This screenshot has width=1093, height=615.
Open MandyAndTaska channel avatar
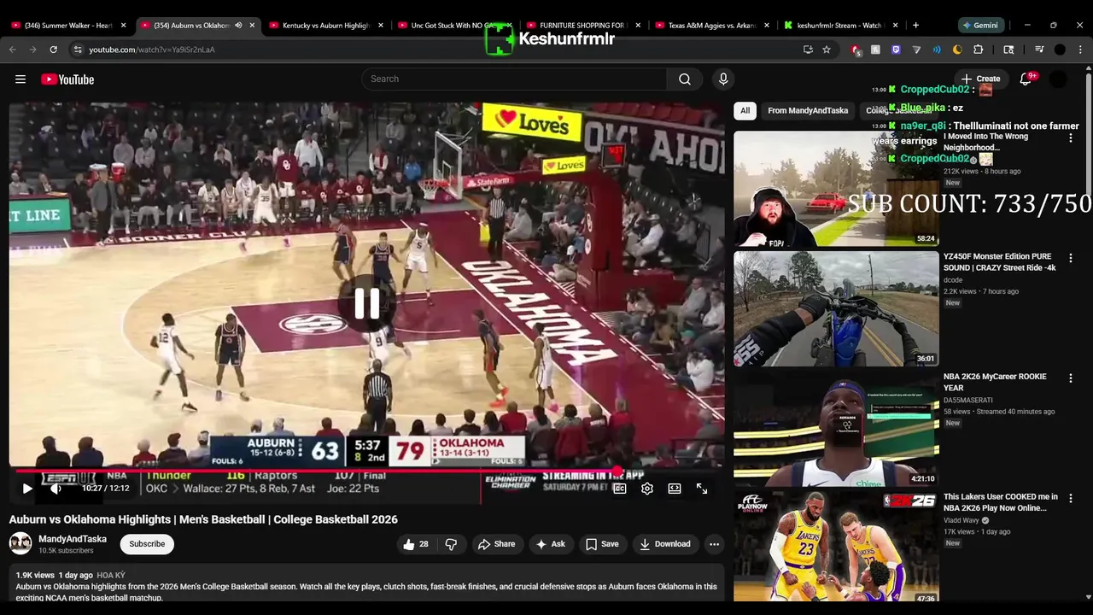click(20, 543)
